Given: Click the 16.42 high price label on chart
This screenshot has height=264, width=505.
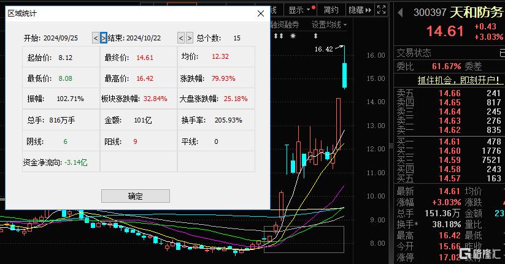Looking at the screenshot, I should (x=323, y=49).
